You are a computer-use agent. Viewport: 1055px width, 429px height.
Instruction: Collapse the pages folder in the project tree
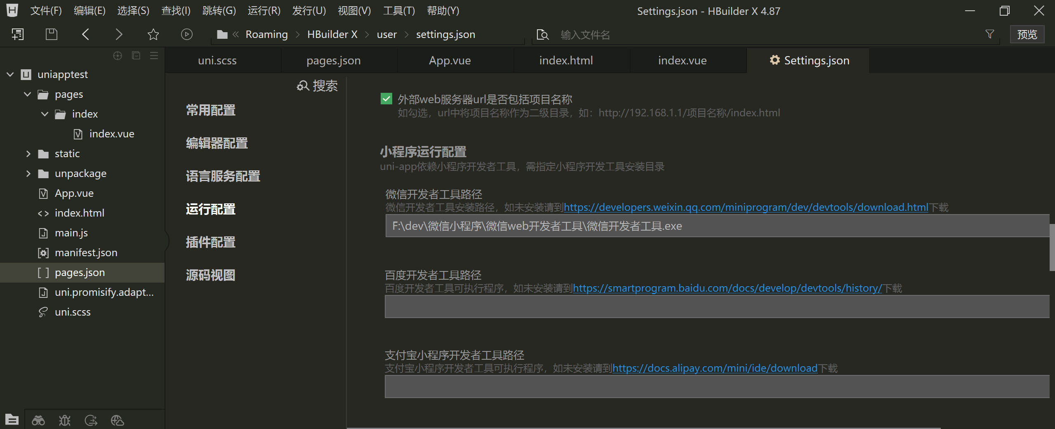pos(27,94)
